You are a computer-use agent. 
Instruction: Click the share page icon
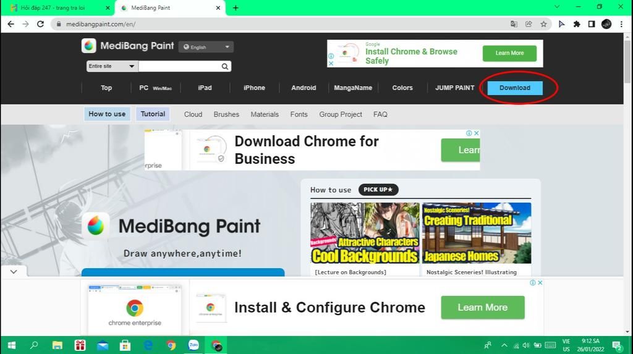[529, 24]
